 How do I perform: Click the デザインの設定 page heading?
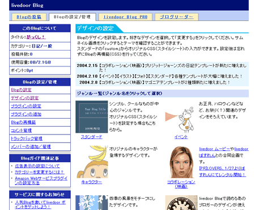pos(95,28)
